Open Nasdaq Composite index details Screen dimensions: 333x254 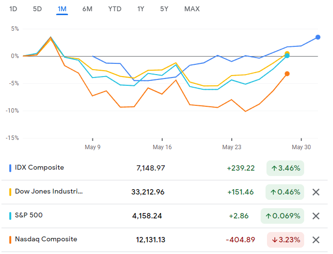[46, 239]
